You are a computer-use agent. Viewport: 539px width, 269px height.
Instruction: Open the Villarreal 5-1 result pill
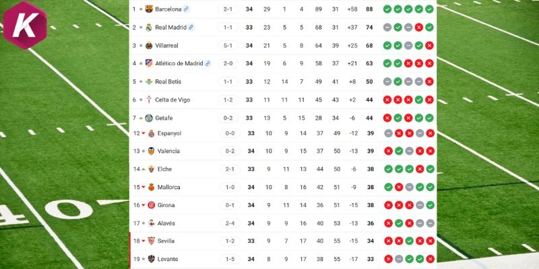click(x=228, y=46)
